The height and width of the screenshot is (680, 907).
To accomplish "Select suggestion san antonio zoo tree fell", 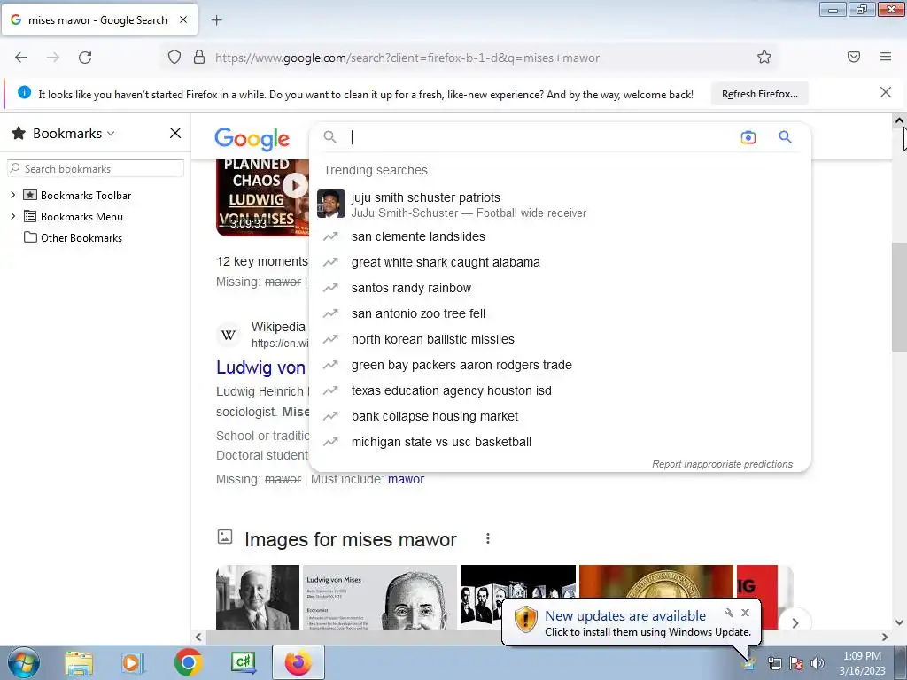I will tap(561, 313).
